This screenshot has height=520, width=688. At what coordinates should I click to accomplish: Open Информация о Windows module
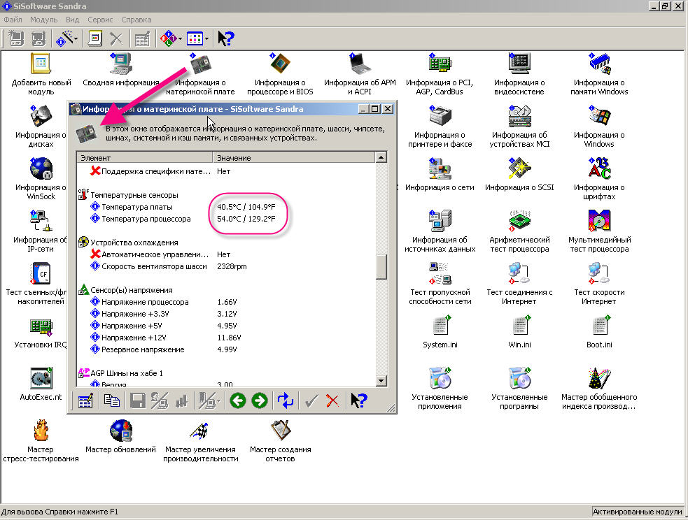[x=599, y=127]
